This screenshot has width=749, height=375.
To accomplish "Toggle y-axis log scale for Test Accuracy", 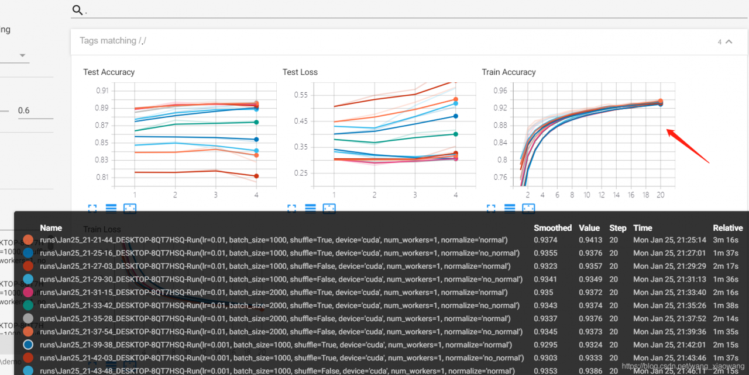I will click(111, 208).
